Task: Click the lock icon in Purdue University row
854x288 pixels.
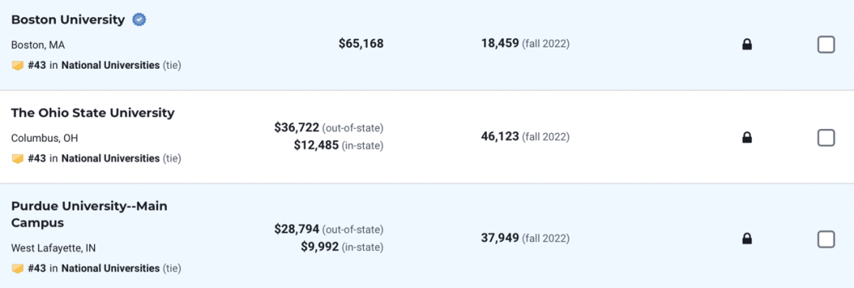Action: pyautogui.click(x=746, y=238)
